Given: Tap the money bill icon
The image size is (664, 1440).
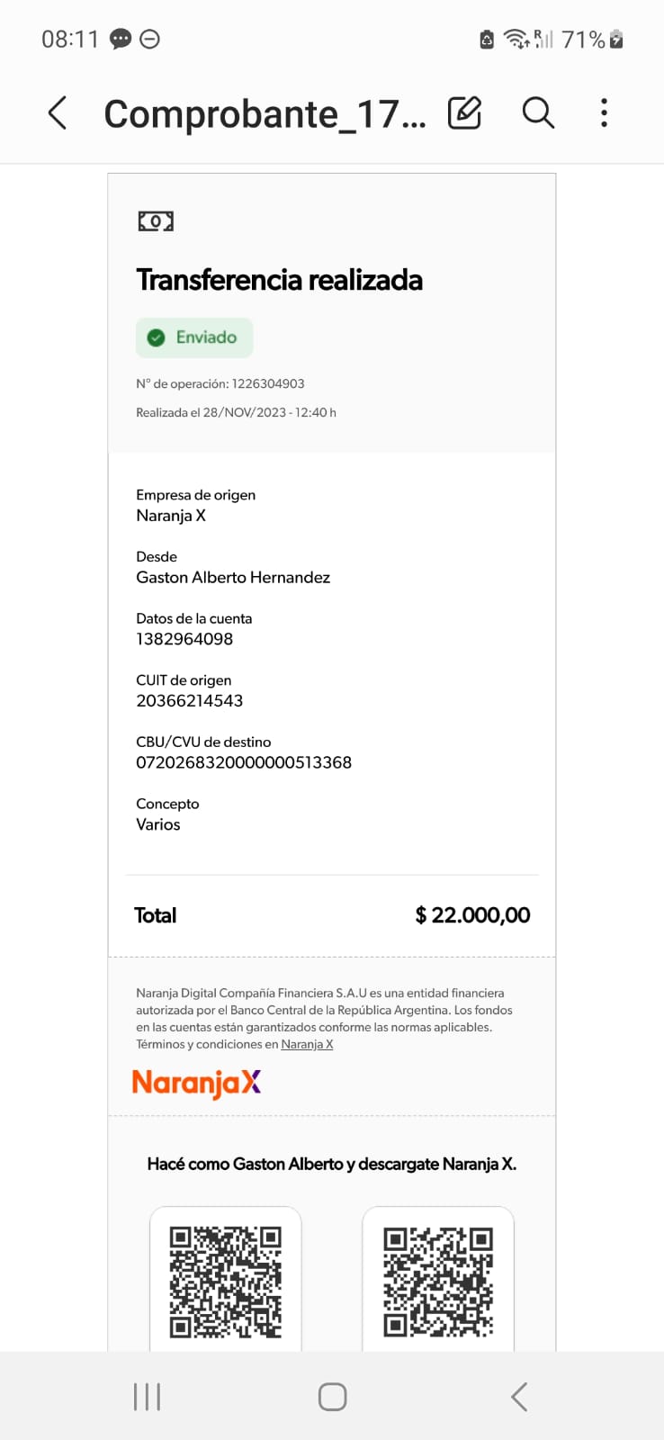Looking at the screenshot, I should pos(156,221).
